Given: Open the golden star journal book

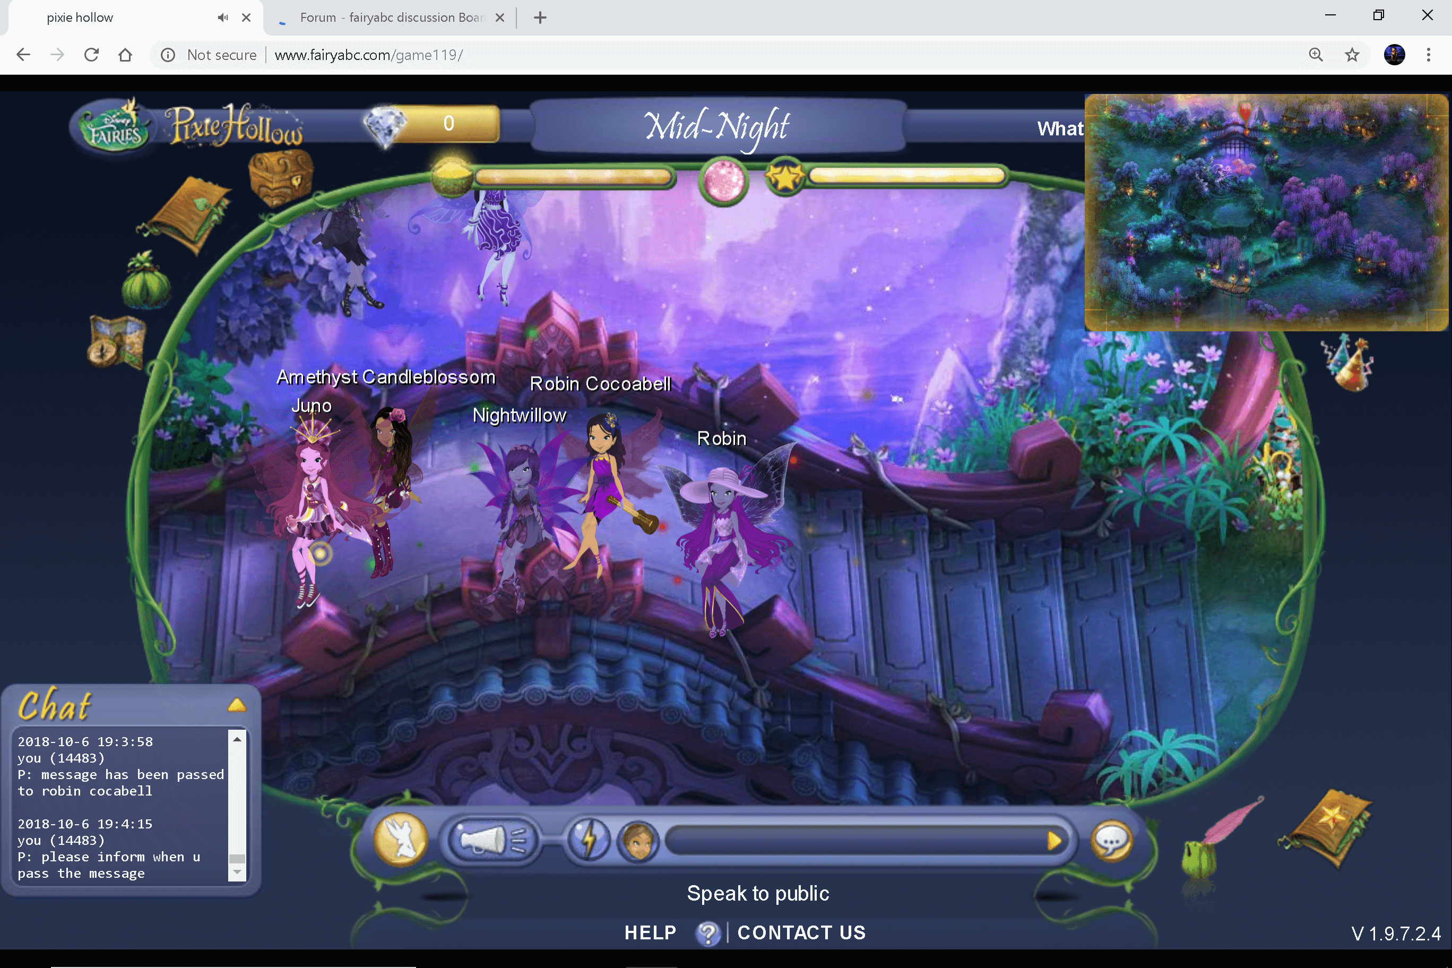Looking at the screenshot, I should pyautogui.click(x=1325, y=831).
